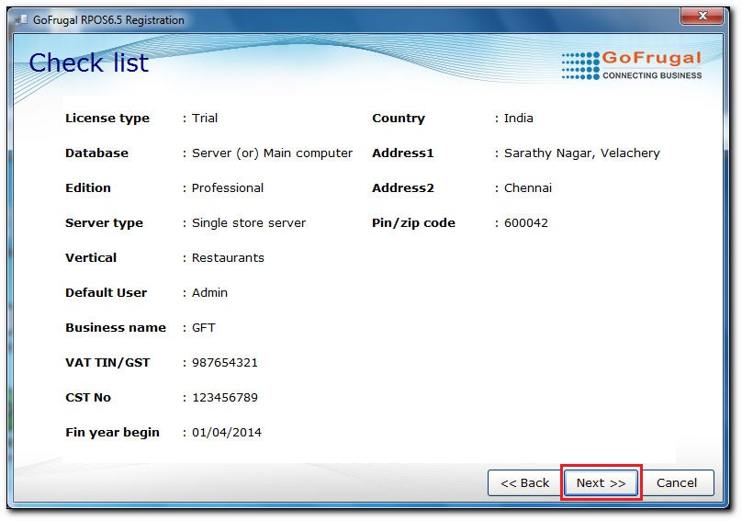The image size is (742, 521).
Task: Click the Edition label
Action: (88, 188)
